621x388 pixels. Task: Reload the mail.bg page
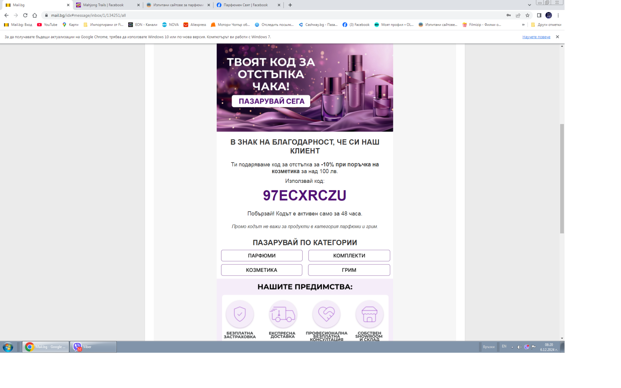tap(25, 15)
